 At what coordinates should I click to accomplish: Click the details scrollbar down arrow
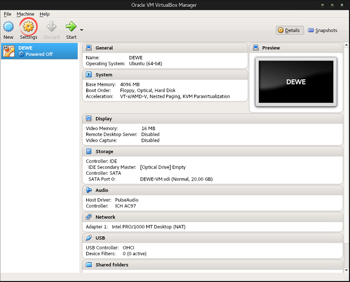346,270
